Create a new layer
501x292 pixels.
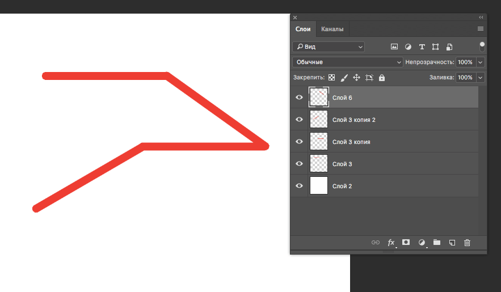point(452,243)
